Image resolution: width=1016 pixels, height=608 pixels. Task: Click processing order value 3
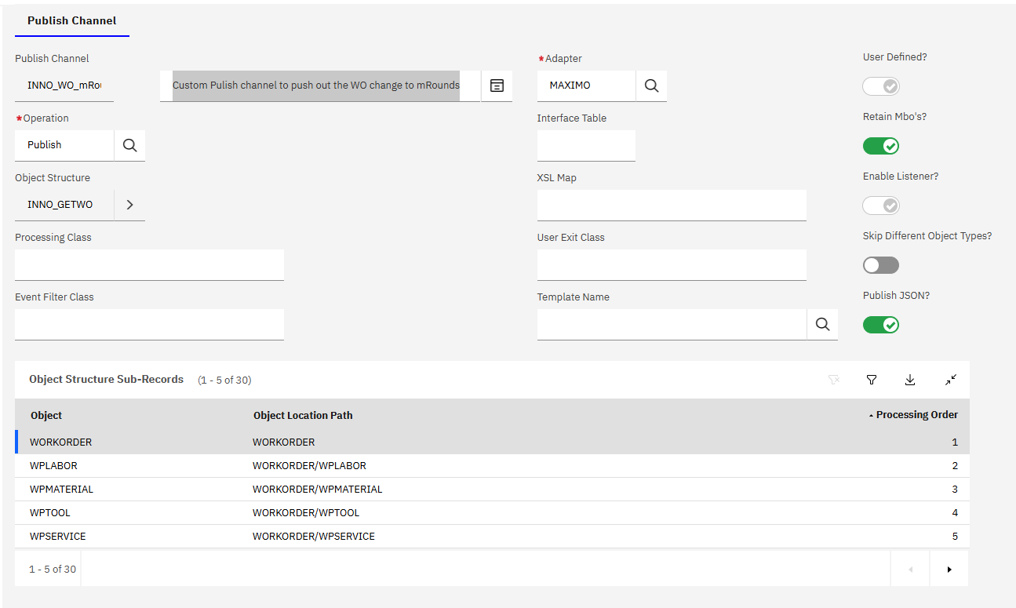(x=955, y=490)
